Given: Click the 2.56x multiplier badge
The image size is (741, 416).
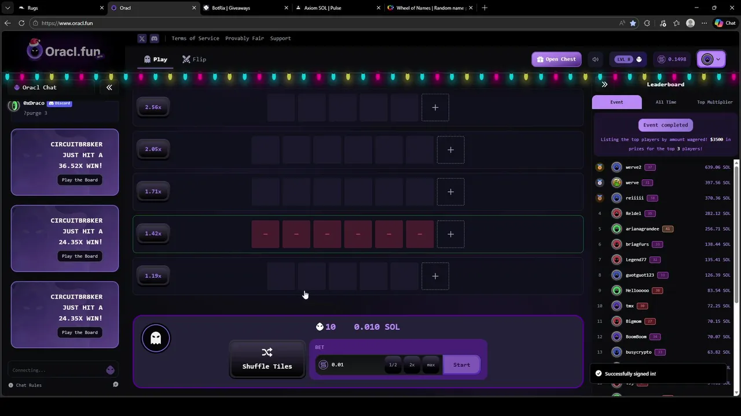Looking at the screenshot, I should pyautogui.click(x=153, y=107).
